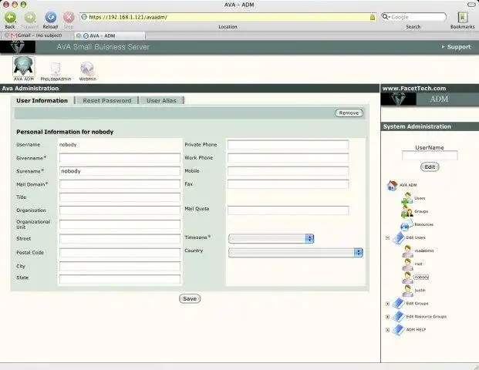This screenshot has width=479, height=370.
Task: Click the Organizational Unit input field
Action: click(x=120, y=224)
